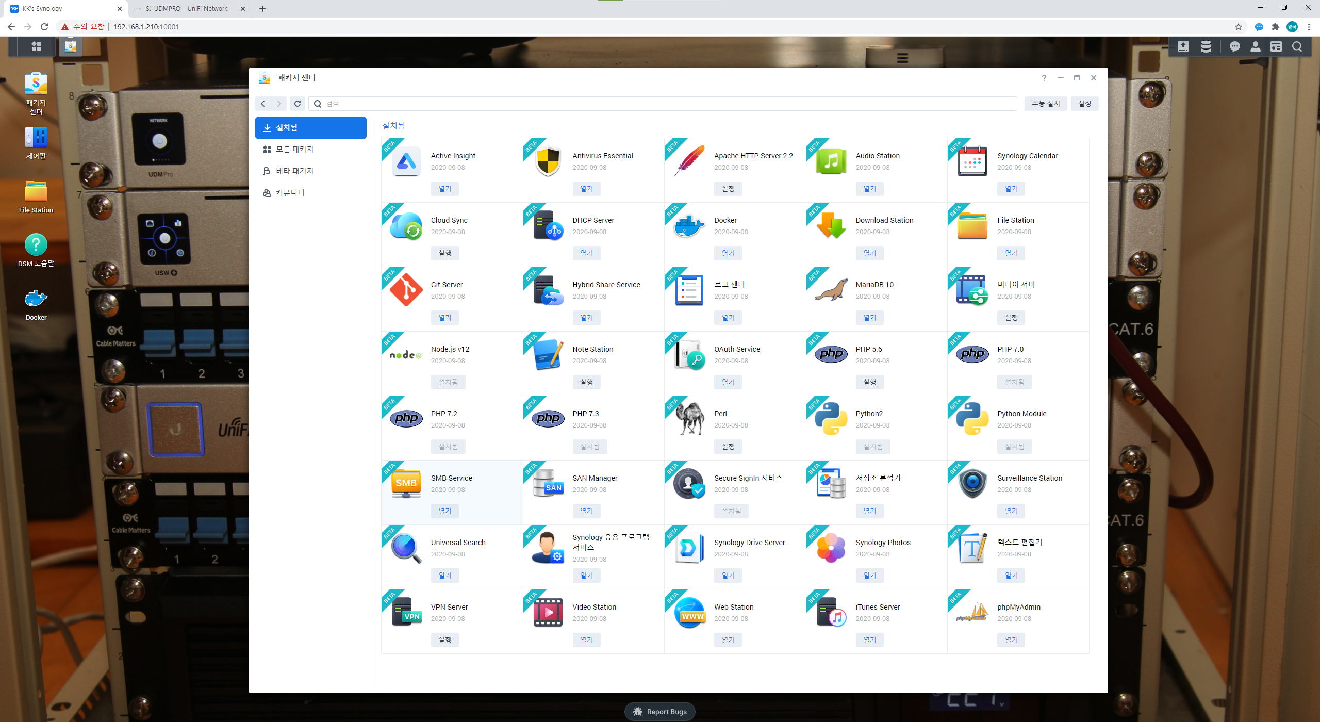The image size is (1320, 722).
Task: Select the 베타 패키지 sidebar item
Action: click(294, 171)
